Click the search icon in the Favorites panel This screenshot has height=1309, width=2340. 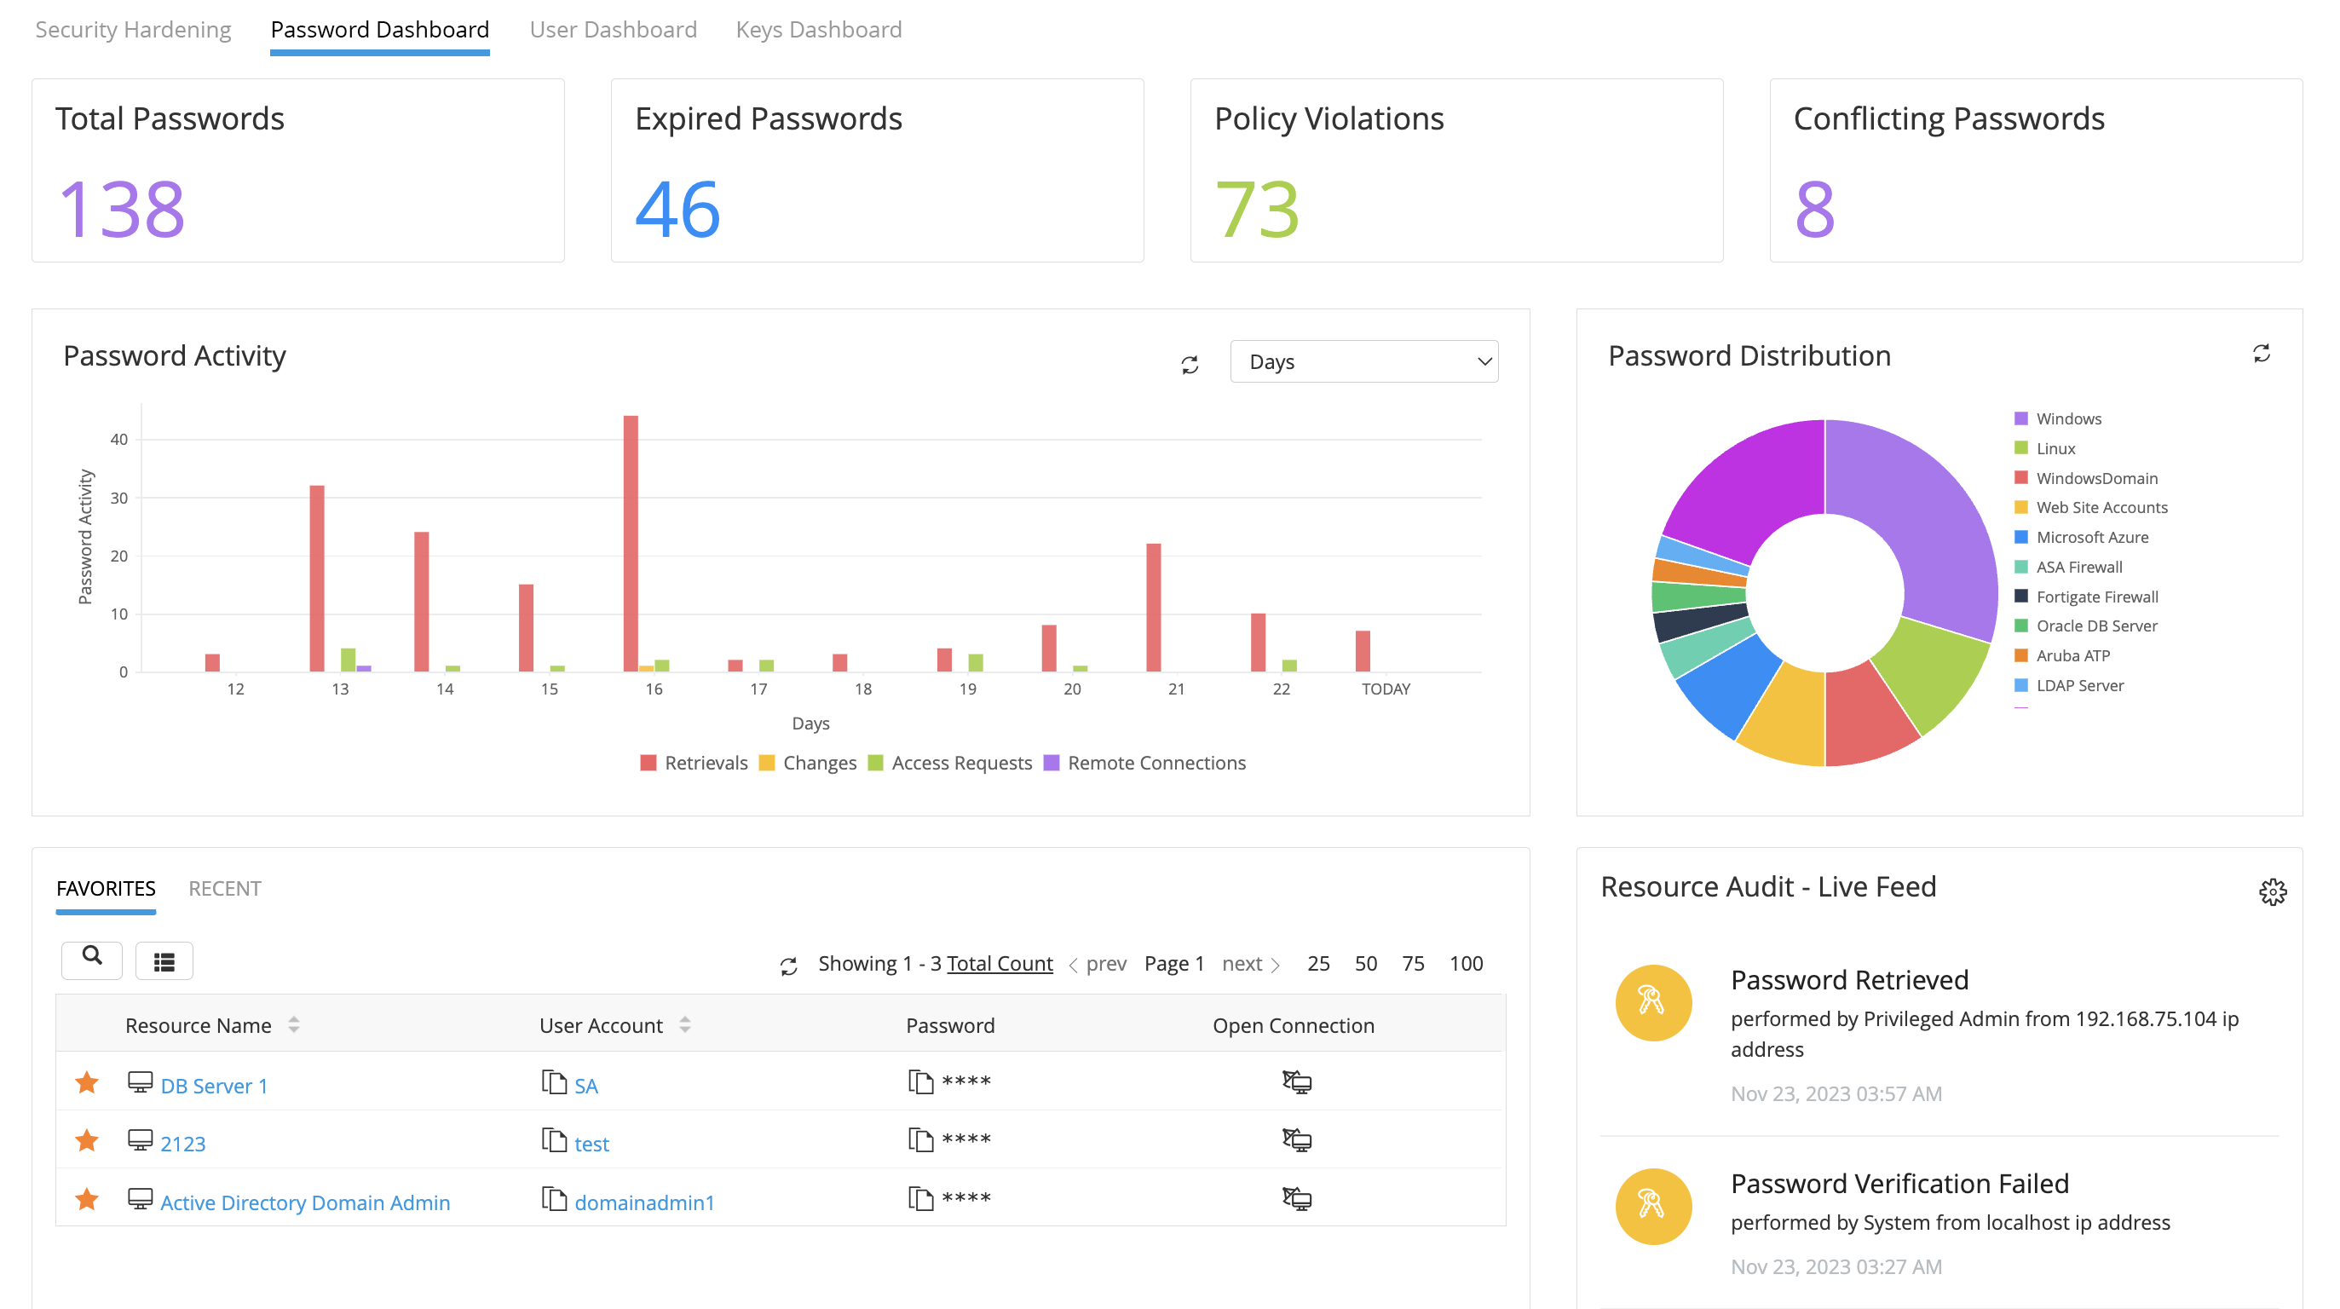point(92,957)
